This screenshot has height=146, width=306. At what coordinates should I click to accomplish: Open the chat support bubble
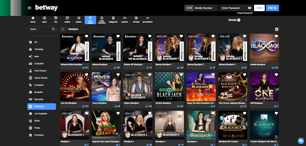[300, 141]
